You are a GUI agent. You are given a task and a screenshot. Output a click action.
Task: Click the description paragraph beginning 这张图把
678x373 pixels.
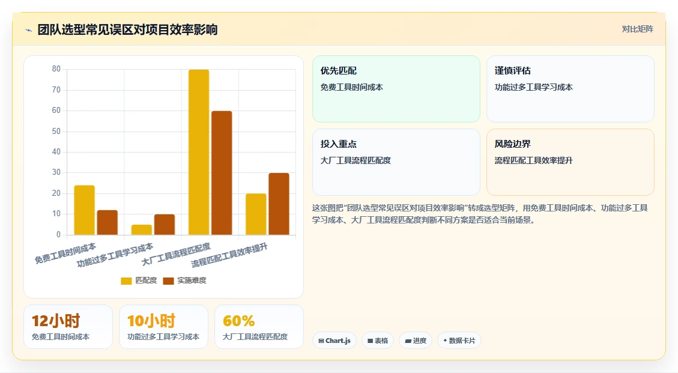[480, 214]
